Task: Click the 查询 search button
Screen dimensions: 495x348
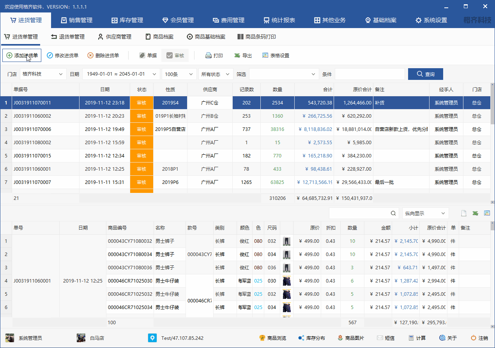Action: (425, 74)
